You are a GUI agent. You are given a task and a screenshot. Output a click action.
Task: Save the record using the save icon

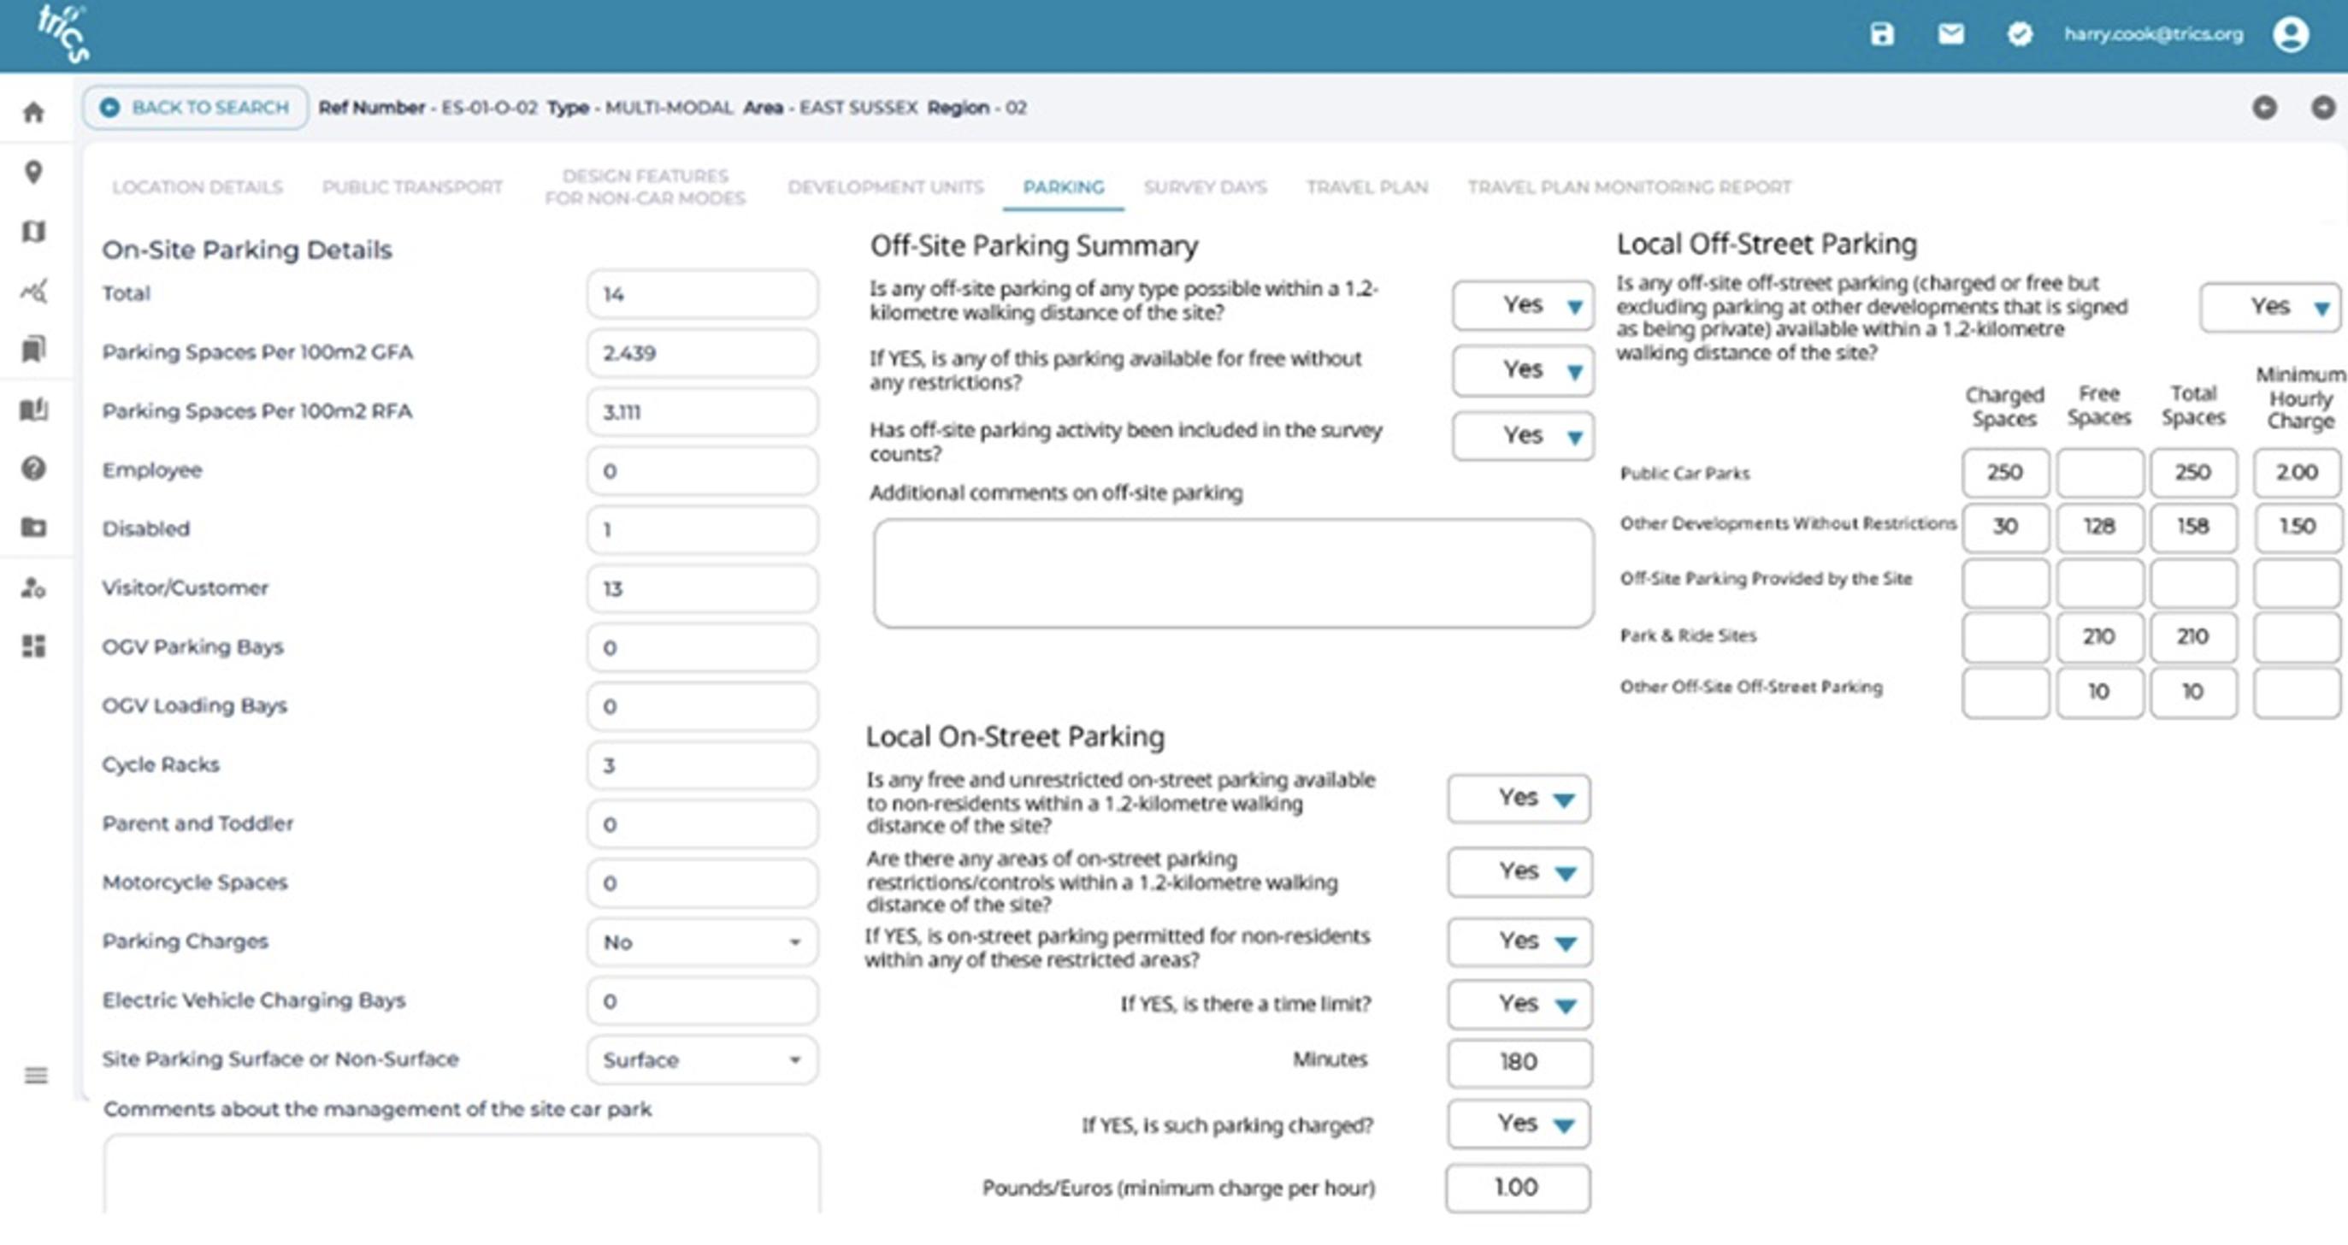[1883, 35]
